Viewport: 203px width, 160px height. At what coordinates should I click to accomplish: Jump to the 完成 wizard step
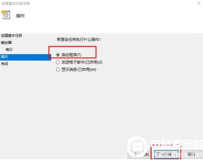(5, 64)
